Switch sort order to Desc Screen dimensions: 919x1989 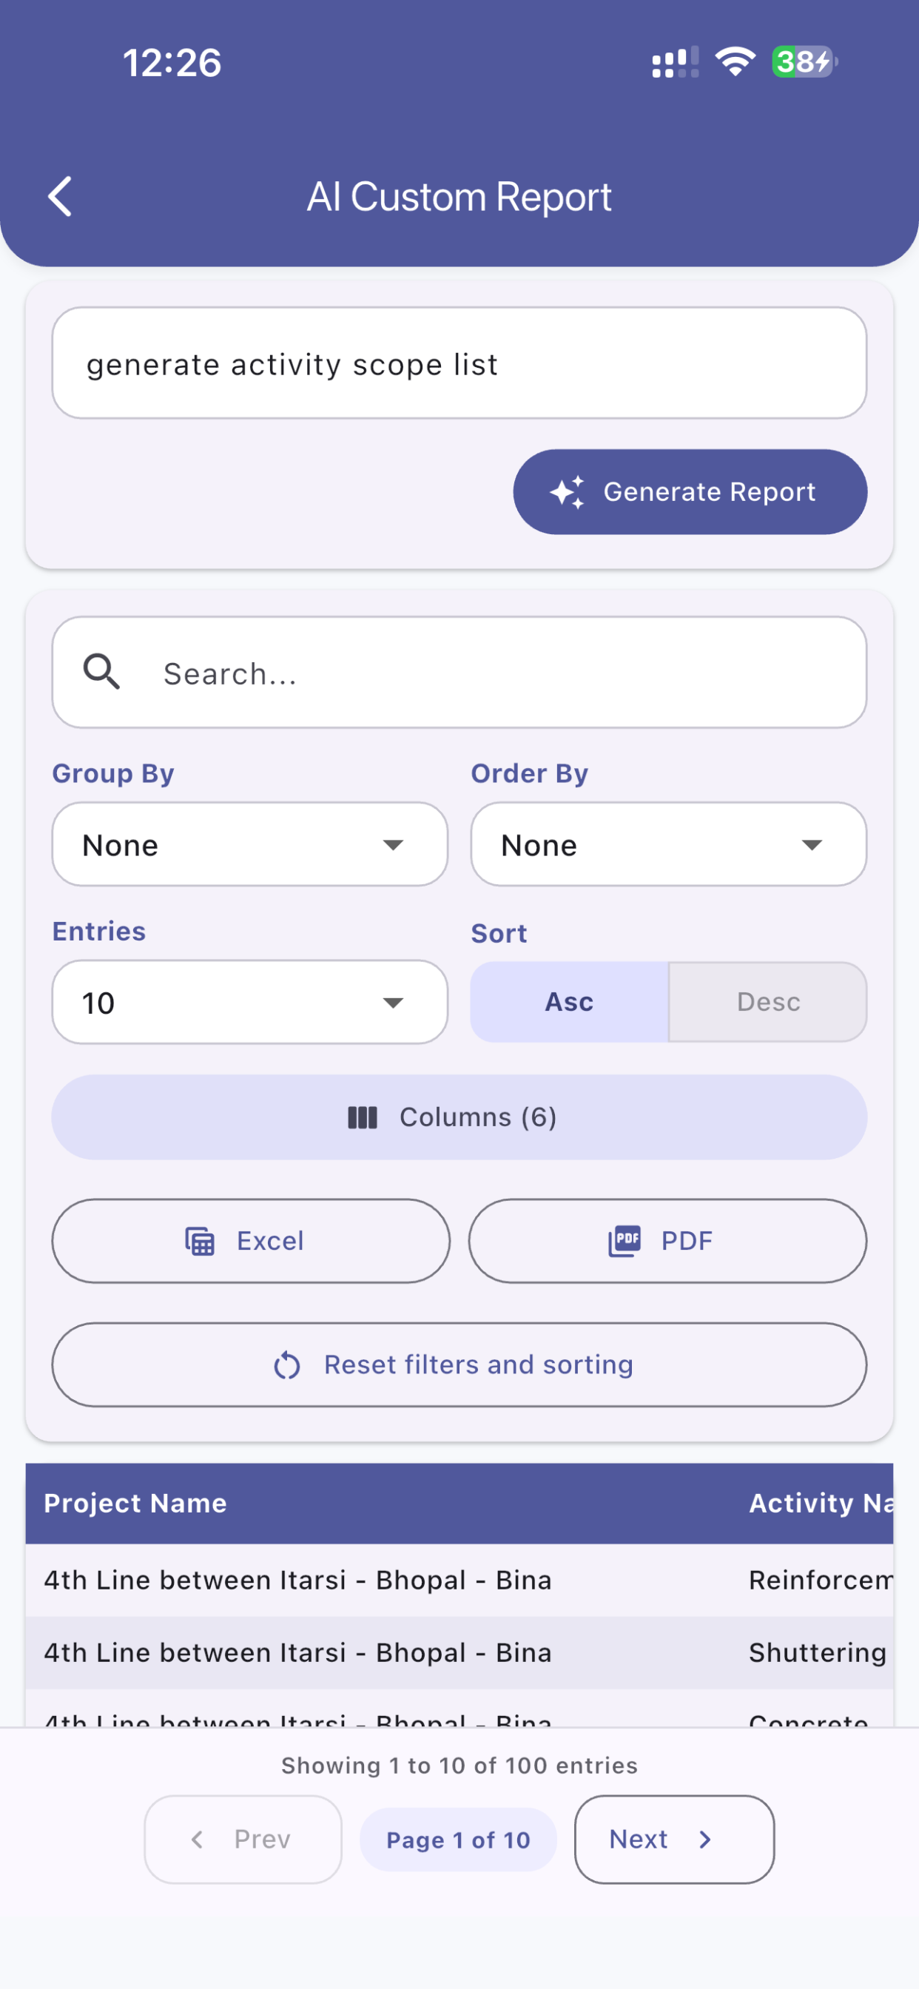coord(767,1001)
